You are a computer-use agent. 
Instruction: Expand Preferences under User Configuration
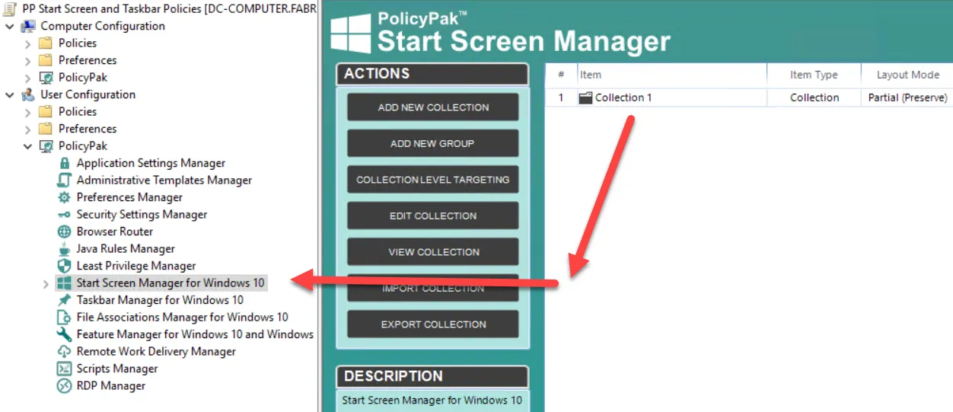pyautogui.click(x=28, y=129)
